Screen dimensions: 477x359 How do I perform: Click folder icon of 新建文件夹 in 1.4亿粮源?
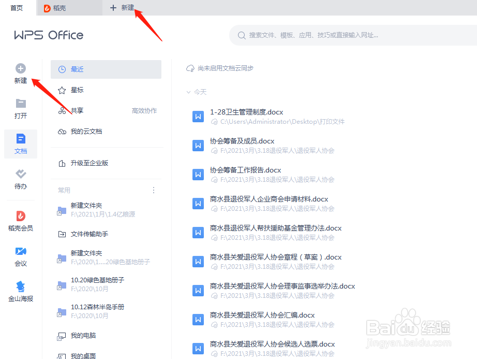tap(62, 211)
